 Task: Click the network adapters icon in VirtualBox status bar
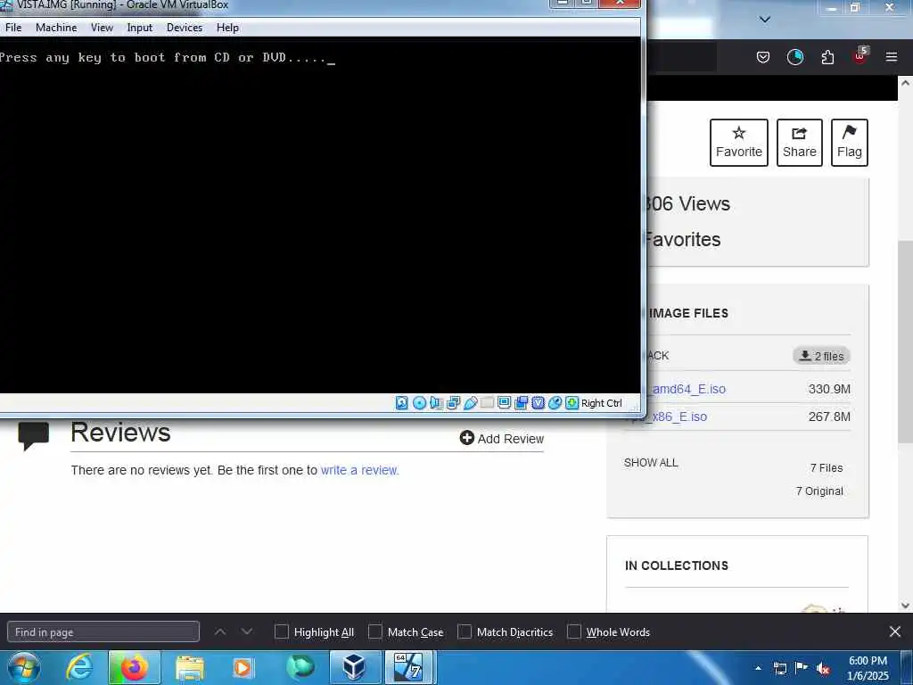point(453,403)
